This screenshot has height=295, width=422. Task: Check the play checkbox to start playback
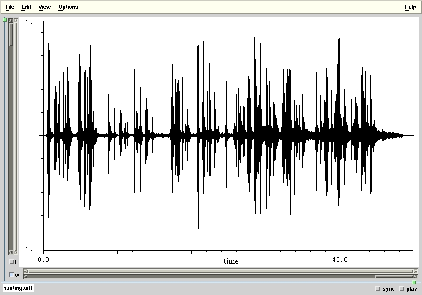pos(401,289)
